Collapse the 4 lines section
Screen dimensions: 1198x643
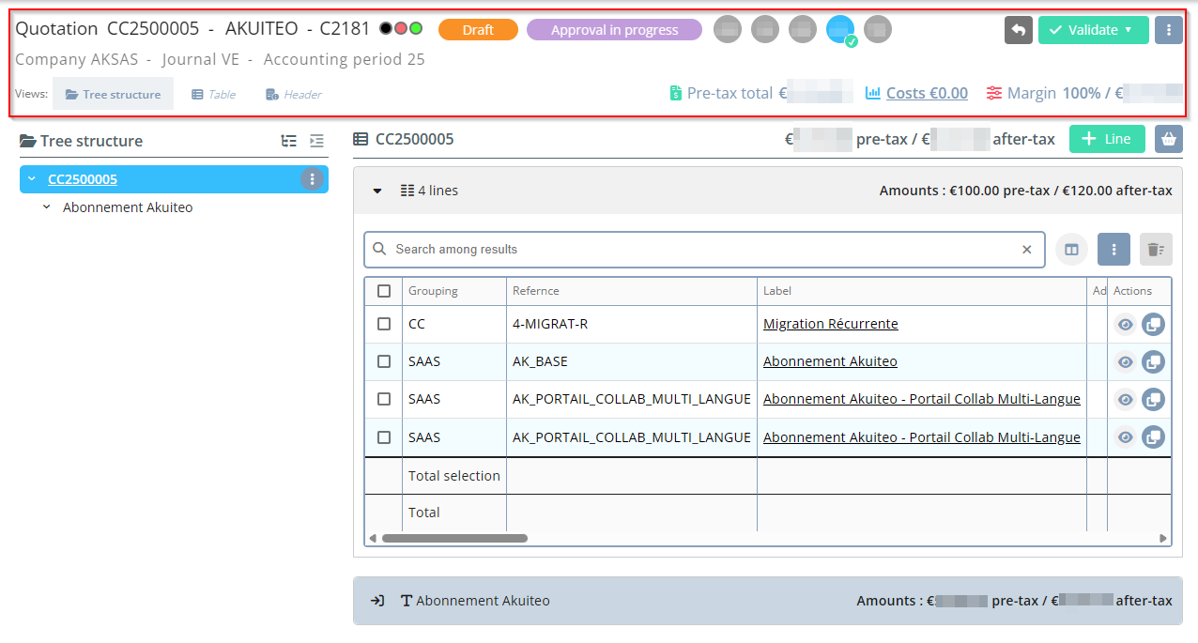pyautogui.click(x=377, y=191)
